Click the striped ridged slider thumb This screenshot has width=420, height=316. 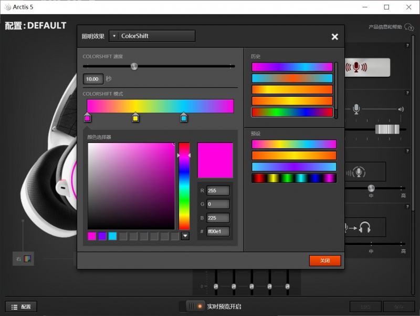pos(387,129)
